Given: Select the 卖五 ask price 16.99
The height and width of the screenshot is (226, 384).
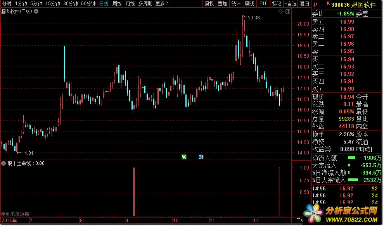Looking at the screenshot, I should [347, 22].
